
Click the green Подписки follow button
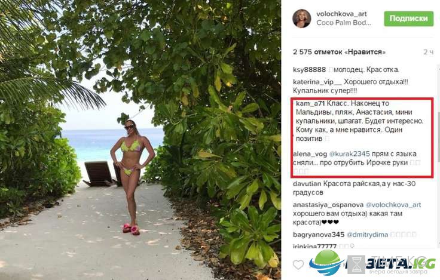[x=408, y=19]
